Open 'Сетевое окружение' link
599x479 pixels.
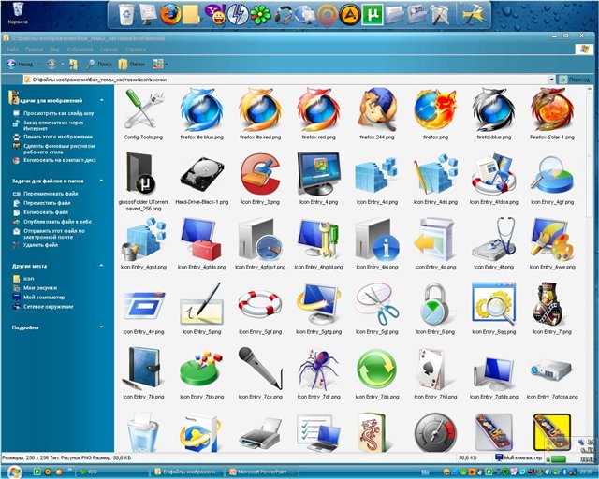tap(49, 306)
